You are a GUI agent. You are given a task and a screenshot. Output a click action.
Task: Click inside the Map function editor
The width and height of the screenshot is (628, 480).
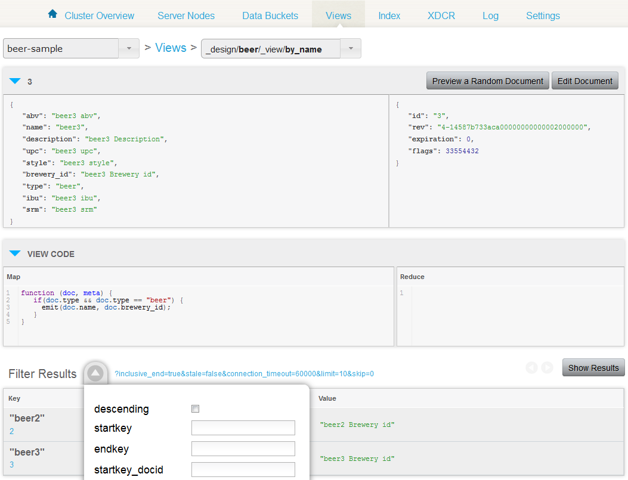(x=206, y=315)
